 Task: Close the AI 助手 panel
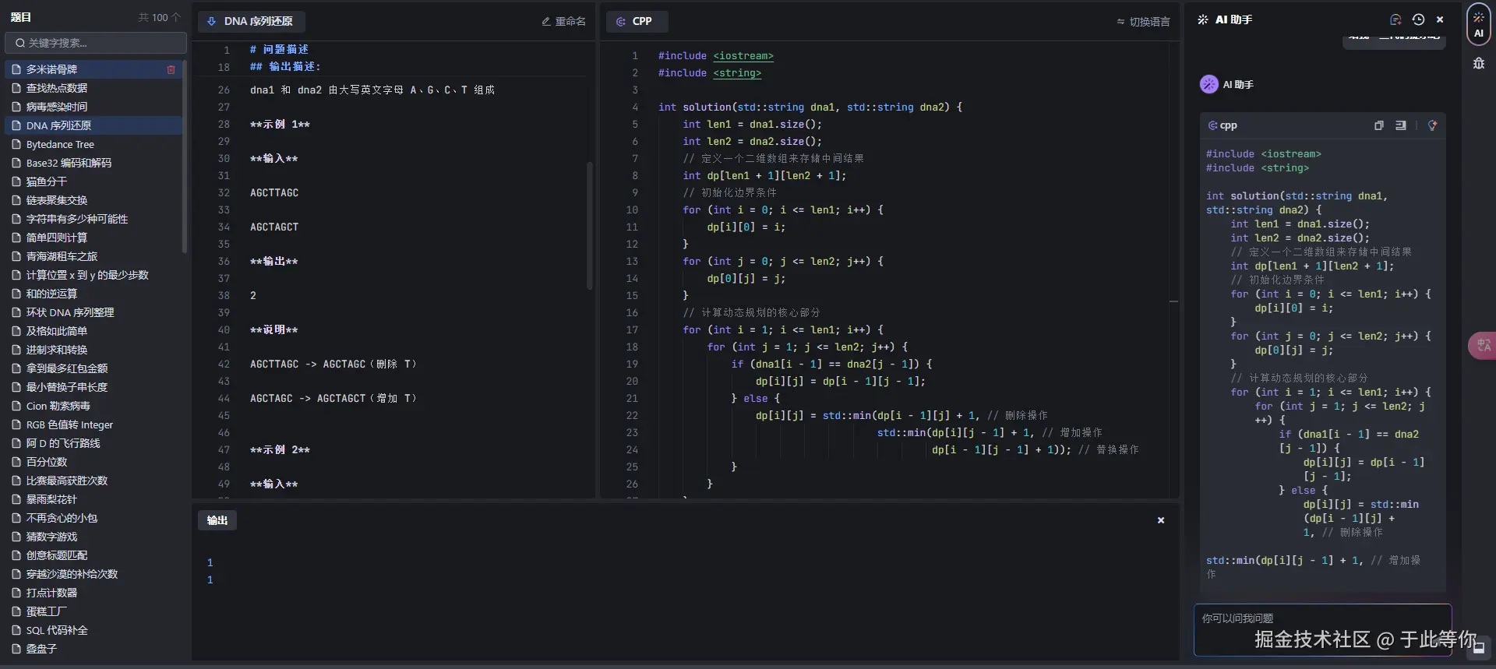[1440, 19]
